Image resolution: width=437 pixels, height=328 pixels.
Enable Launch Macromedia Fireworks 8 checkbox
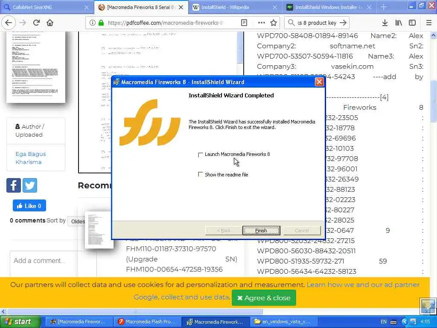pos(200,155)
